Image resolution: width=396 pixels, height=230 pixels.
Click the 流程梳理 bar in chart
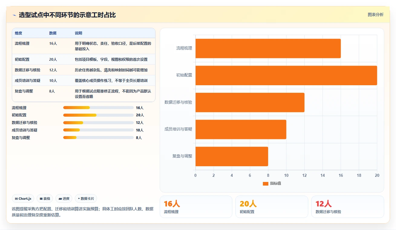tap(268, 48)
